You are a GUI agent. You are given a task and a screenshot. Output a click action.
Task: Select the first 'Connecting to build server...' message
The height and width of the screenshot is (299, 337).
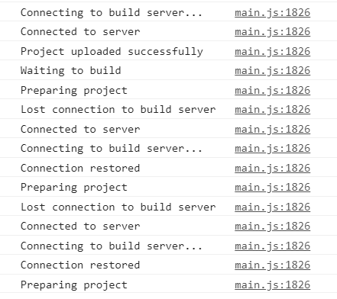click(x=112, y=12)
